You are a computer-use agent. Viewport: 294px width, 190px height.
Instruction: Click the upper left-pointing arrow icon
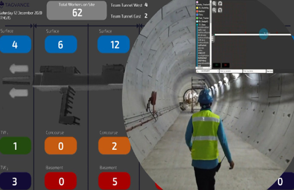18,69
